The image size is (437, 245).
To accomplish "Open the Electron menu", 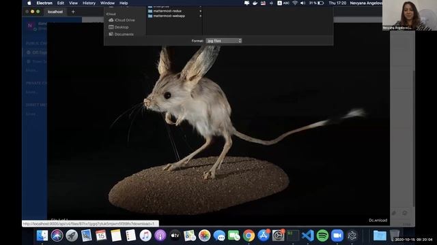I will (44, 3).
